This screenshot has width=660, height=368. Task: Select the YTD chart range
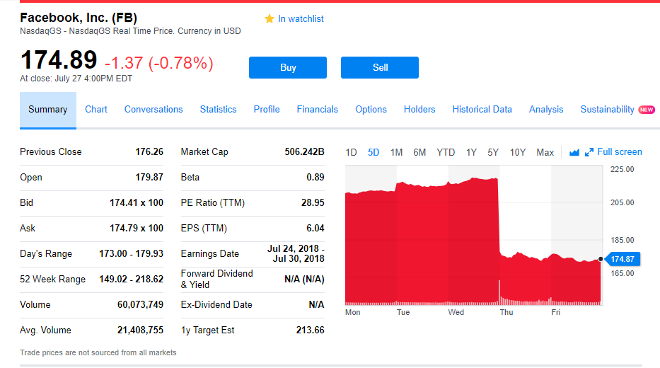(x=446, y=152)
